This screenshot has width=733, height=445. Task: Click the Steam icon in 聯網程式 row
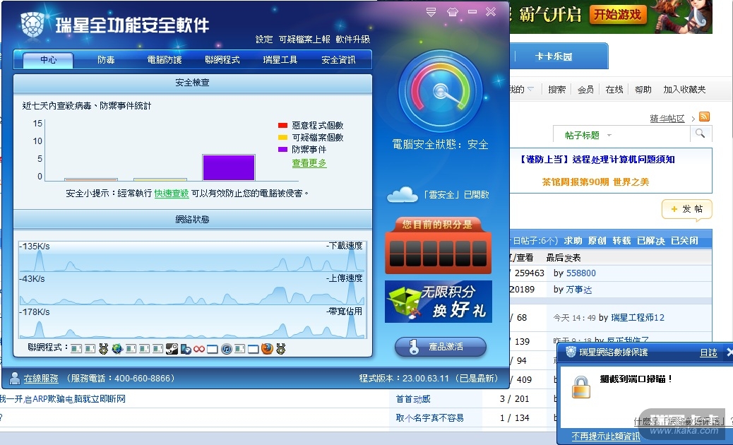tap(172, 349)
